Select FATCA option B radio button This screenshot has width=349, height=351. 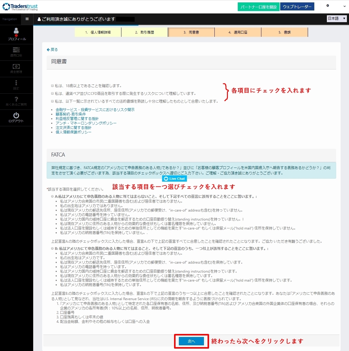(x=52, y=248)
